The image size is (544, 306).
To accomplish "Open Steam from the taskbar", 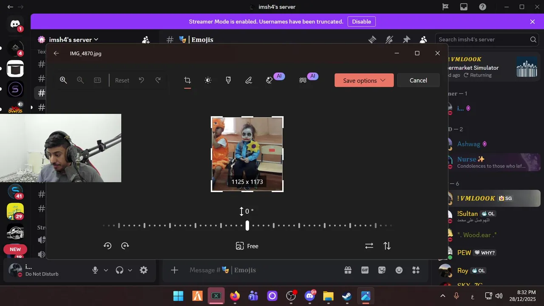I will pyautogui.click(x=347, y=295).
